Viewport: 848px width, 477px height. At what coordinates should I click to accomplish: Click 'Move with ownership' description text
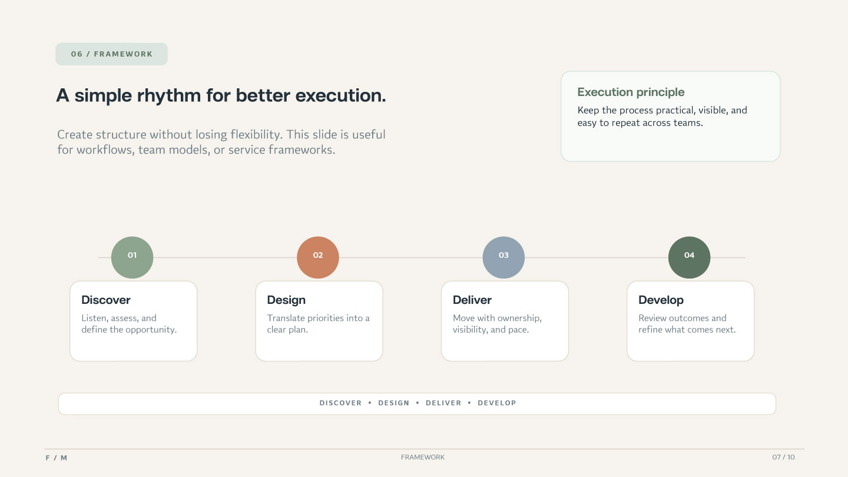(497, 324)
